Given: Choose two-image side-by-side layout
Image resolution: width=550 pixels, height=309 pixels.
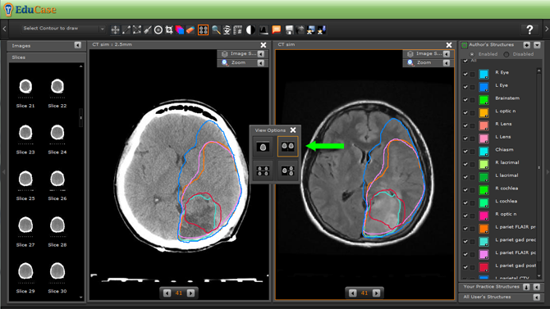Looking at the screenshot, I should pyautogui.click(x=287, y=146).
